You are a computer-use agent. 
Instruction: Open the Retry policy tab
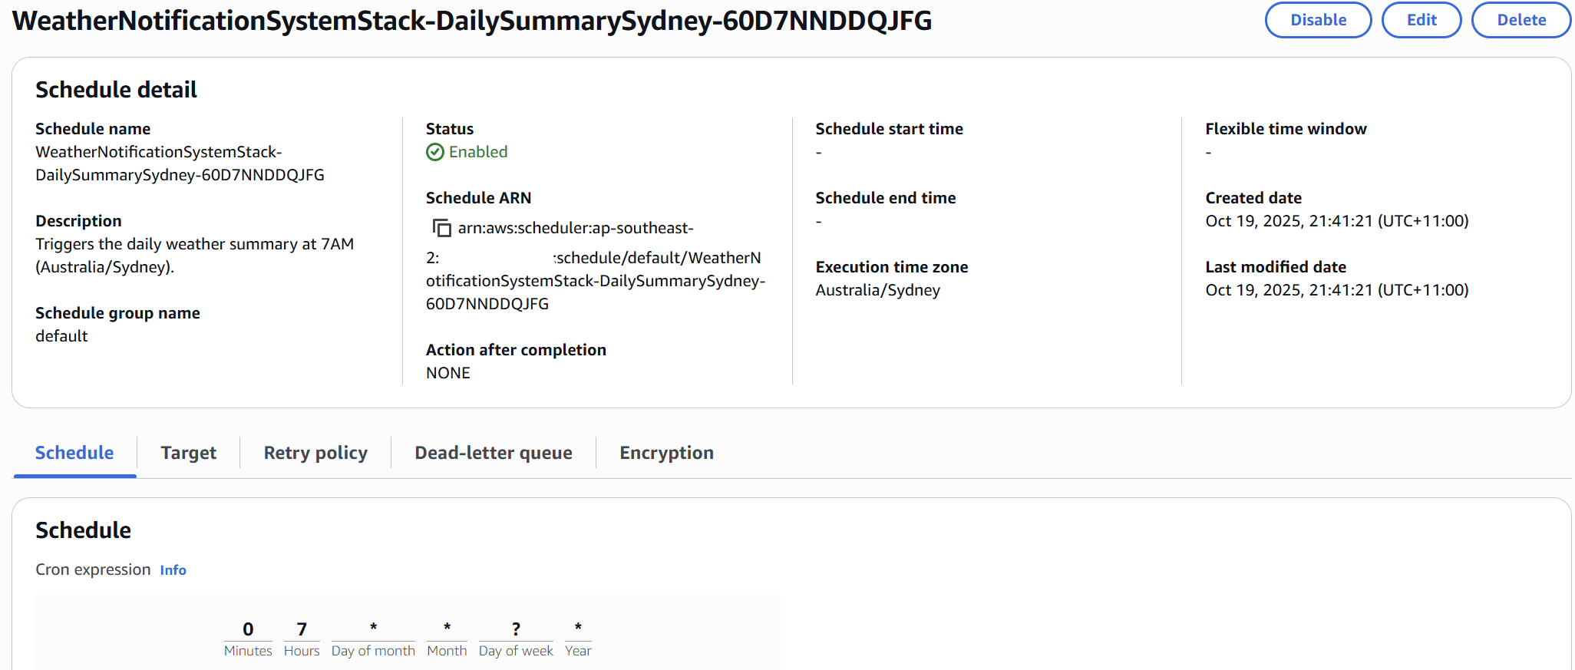315,453
